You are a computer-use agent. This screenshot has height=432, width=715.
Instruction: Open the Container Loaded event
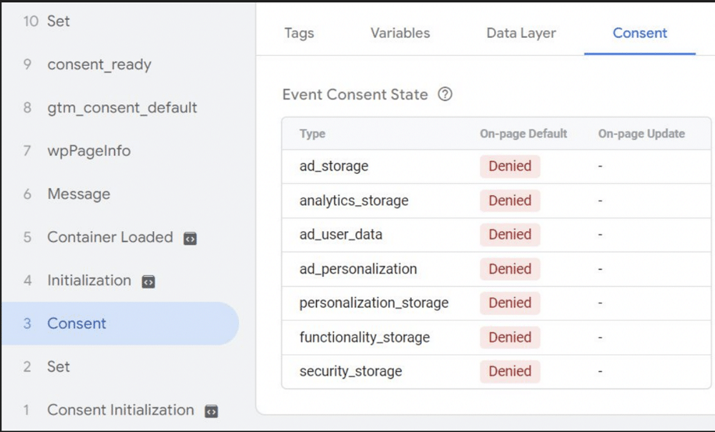coord(109,237)
